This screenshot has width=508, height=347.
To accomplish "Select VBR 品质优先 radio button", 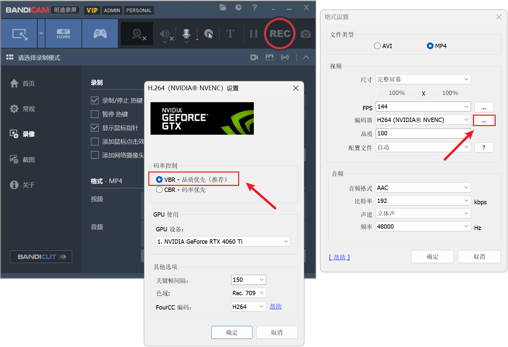I will click(x=159, y=180).
